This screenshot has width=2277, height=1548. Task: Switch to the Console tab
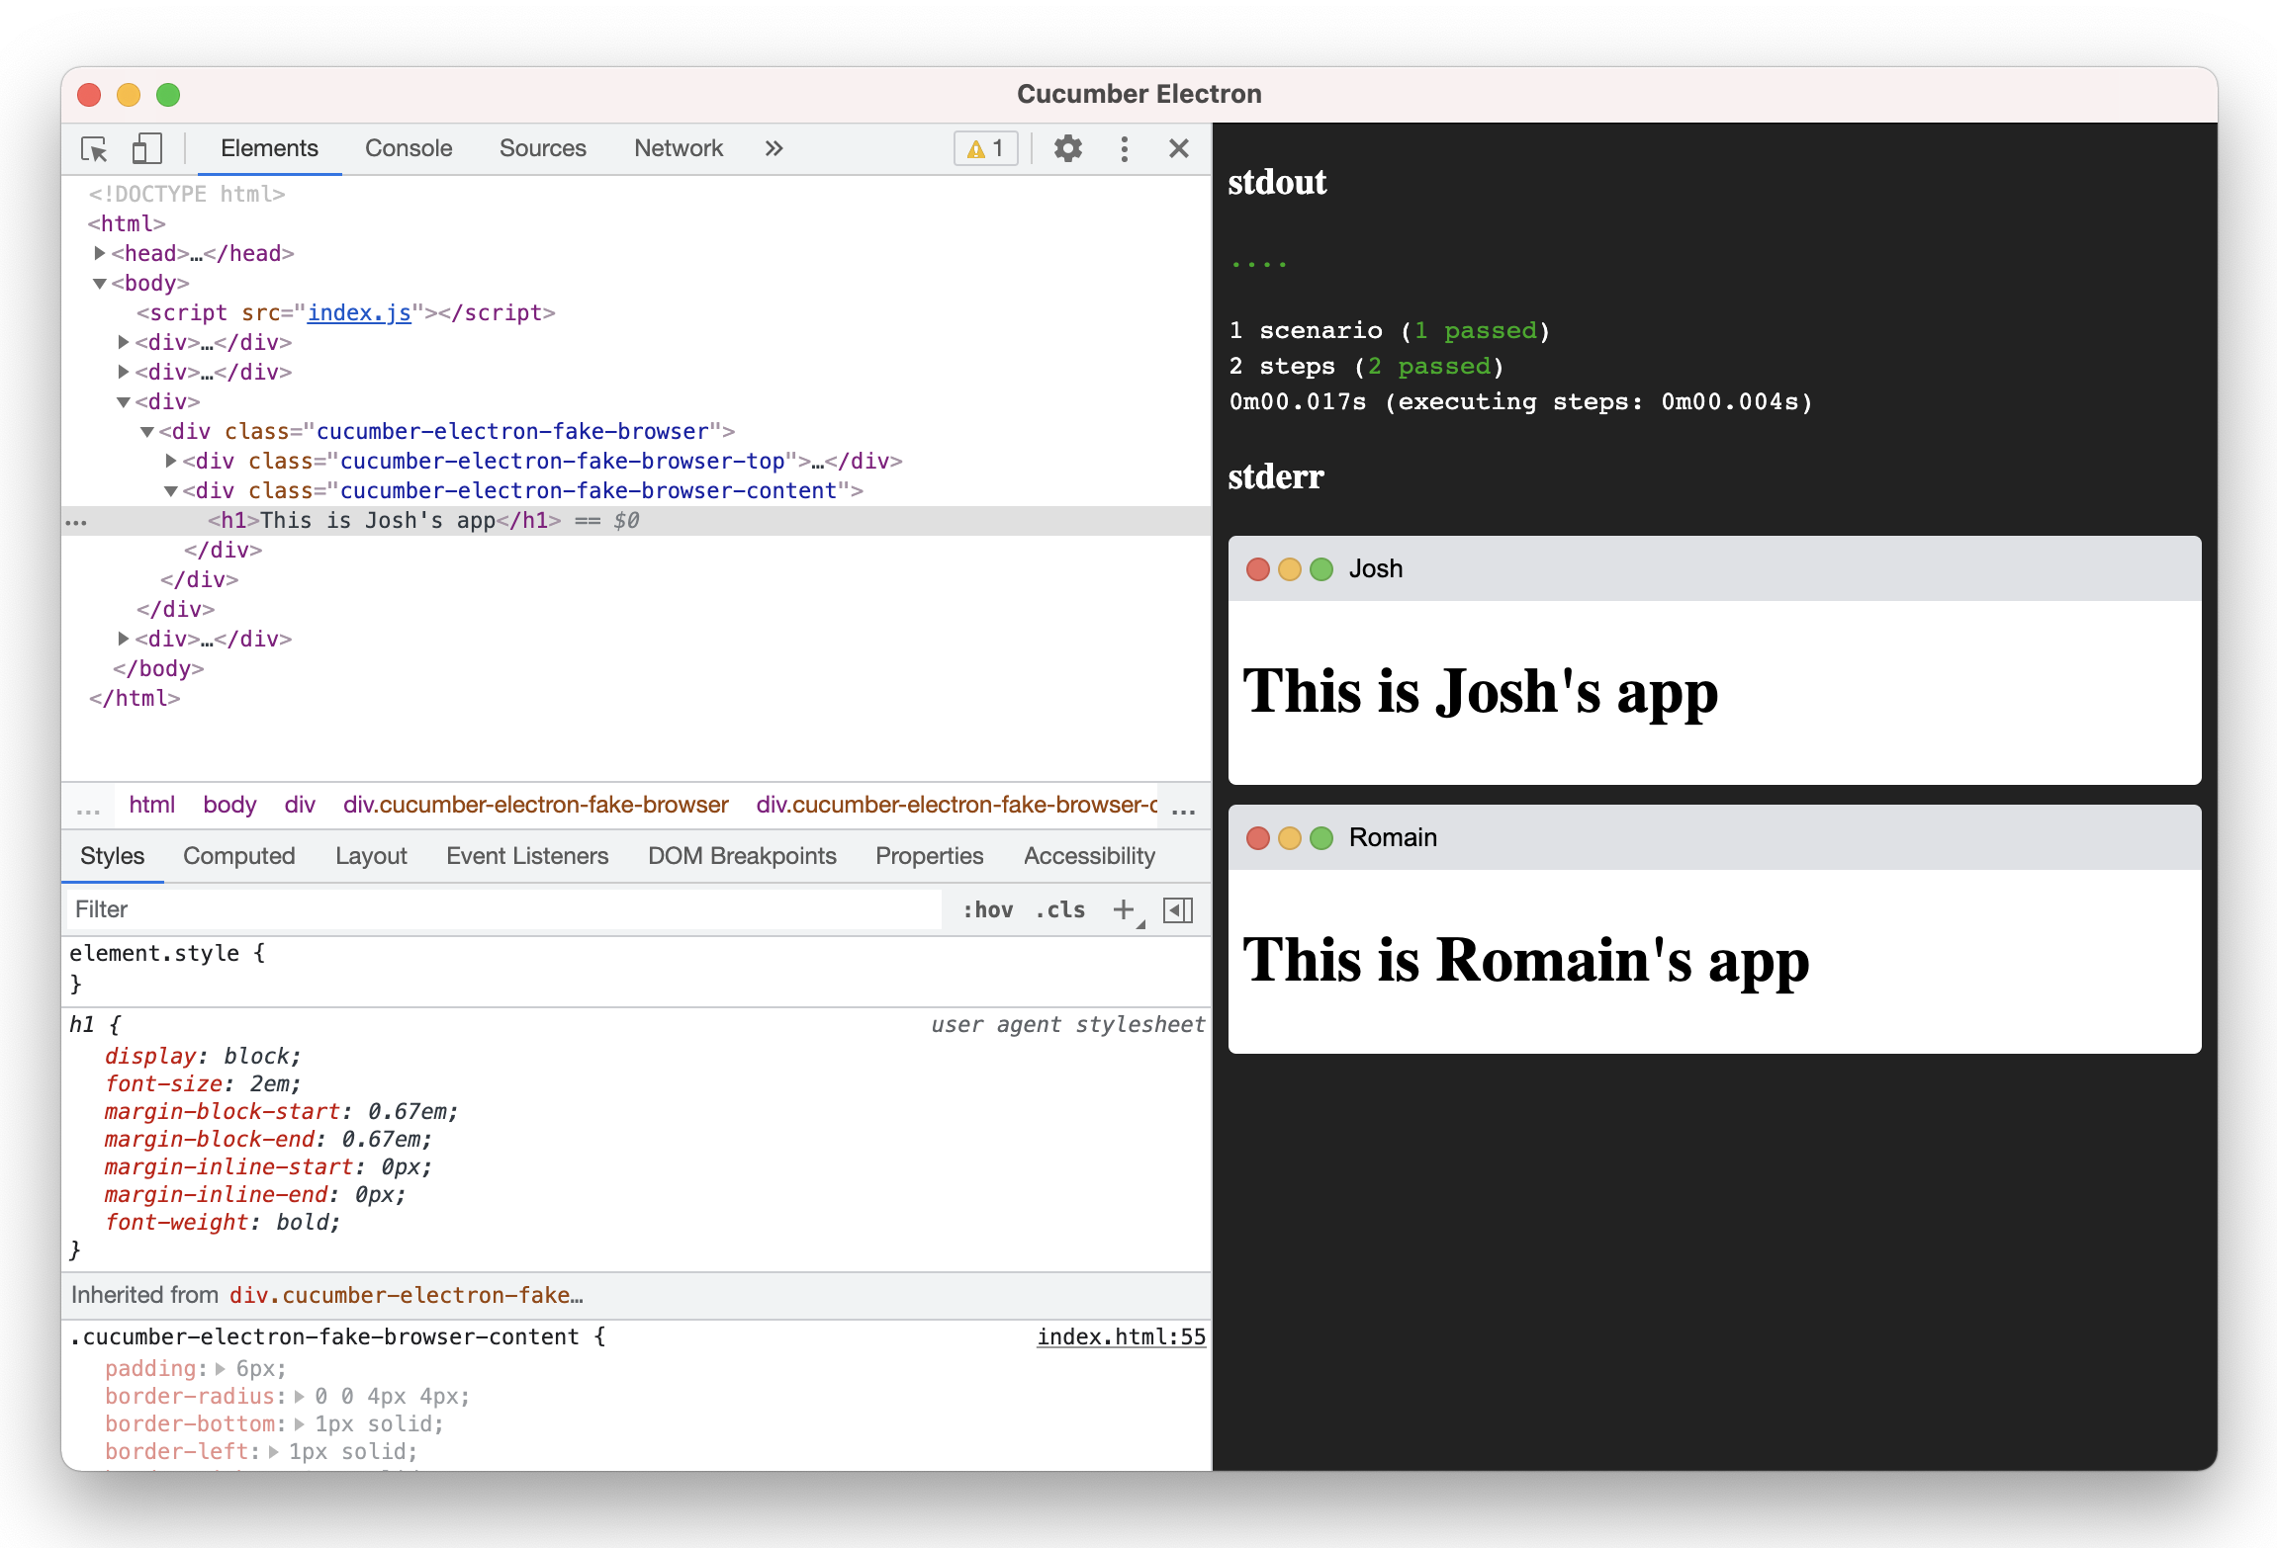[x=408, y=148]
